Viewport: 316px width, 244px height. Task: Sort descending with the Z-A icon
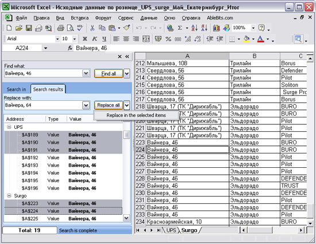[204, 27]
